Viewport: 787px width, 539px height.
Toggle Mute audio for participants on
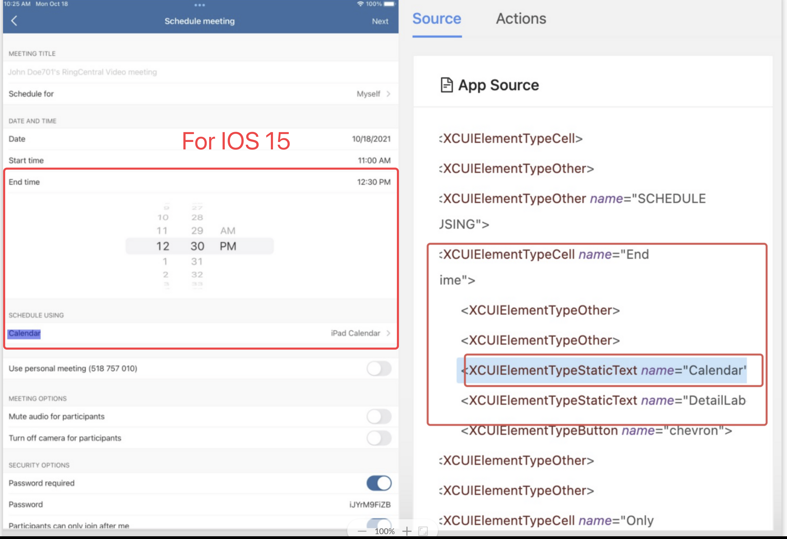[x=379, y=417]
